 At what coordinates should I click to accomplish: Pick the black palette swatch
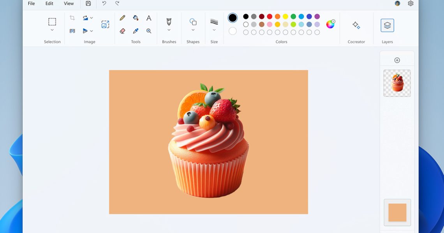tap(246, 16)
